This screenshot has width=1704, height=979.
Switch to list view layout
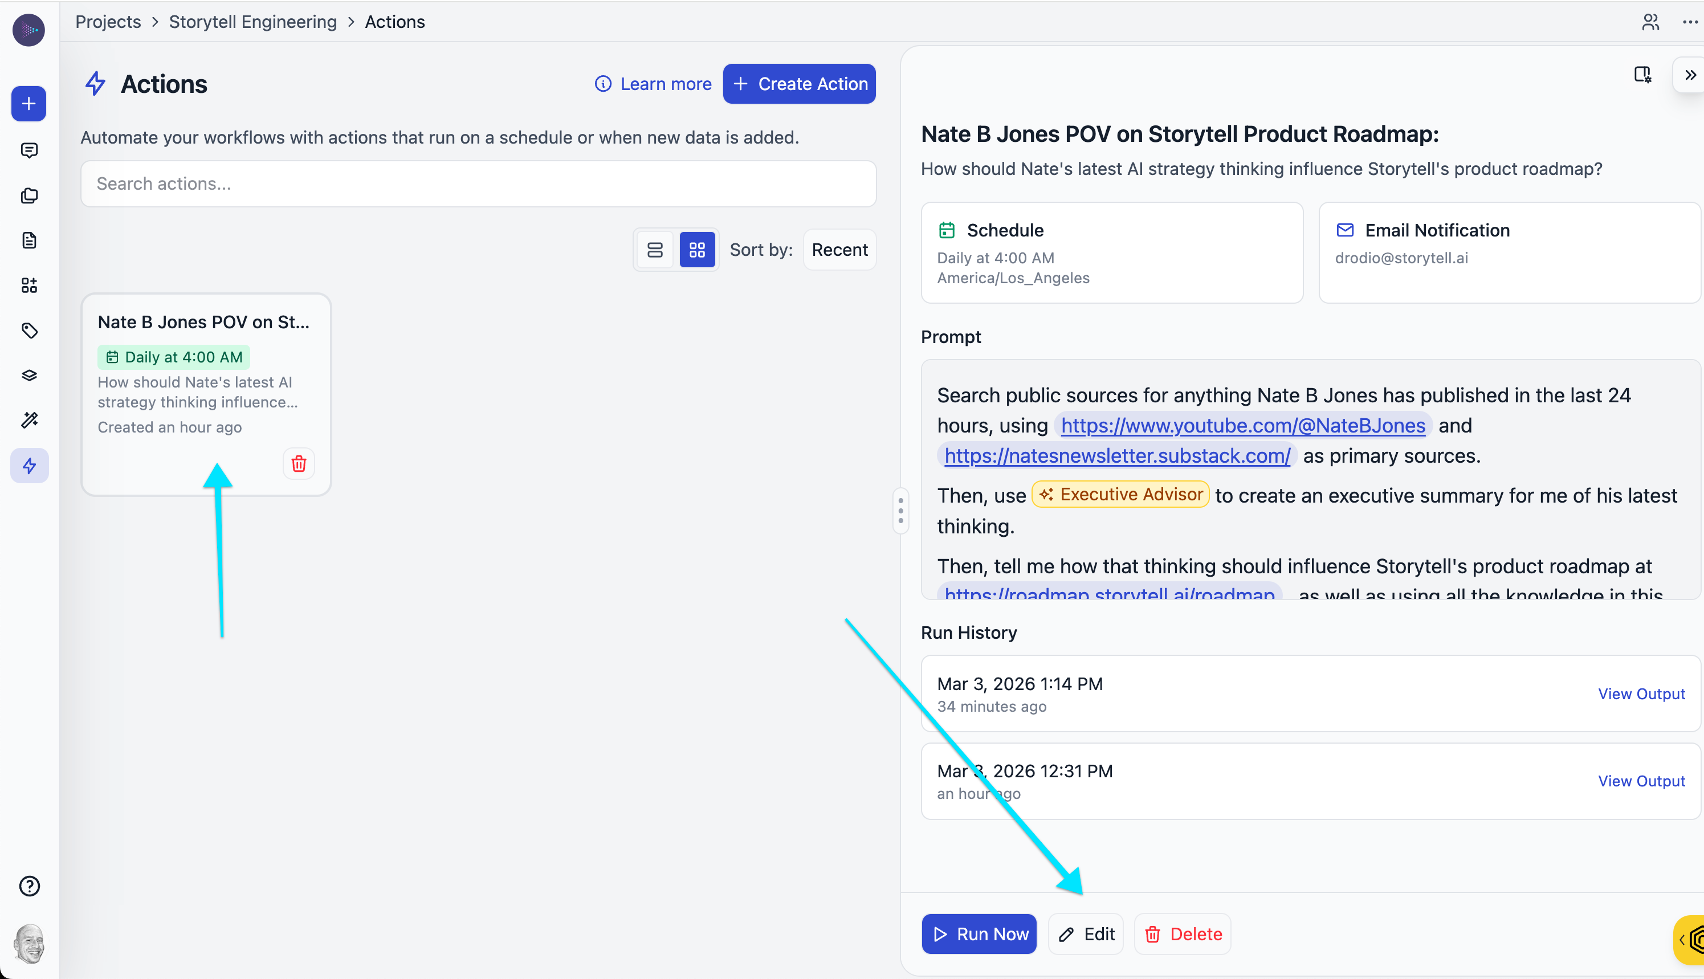[x=654, y=250]
